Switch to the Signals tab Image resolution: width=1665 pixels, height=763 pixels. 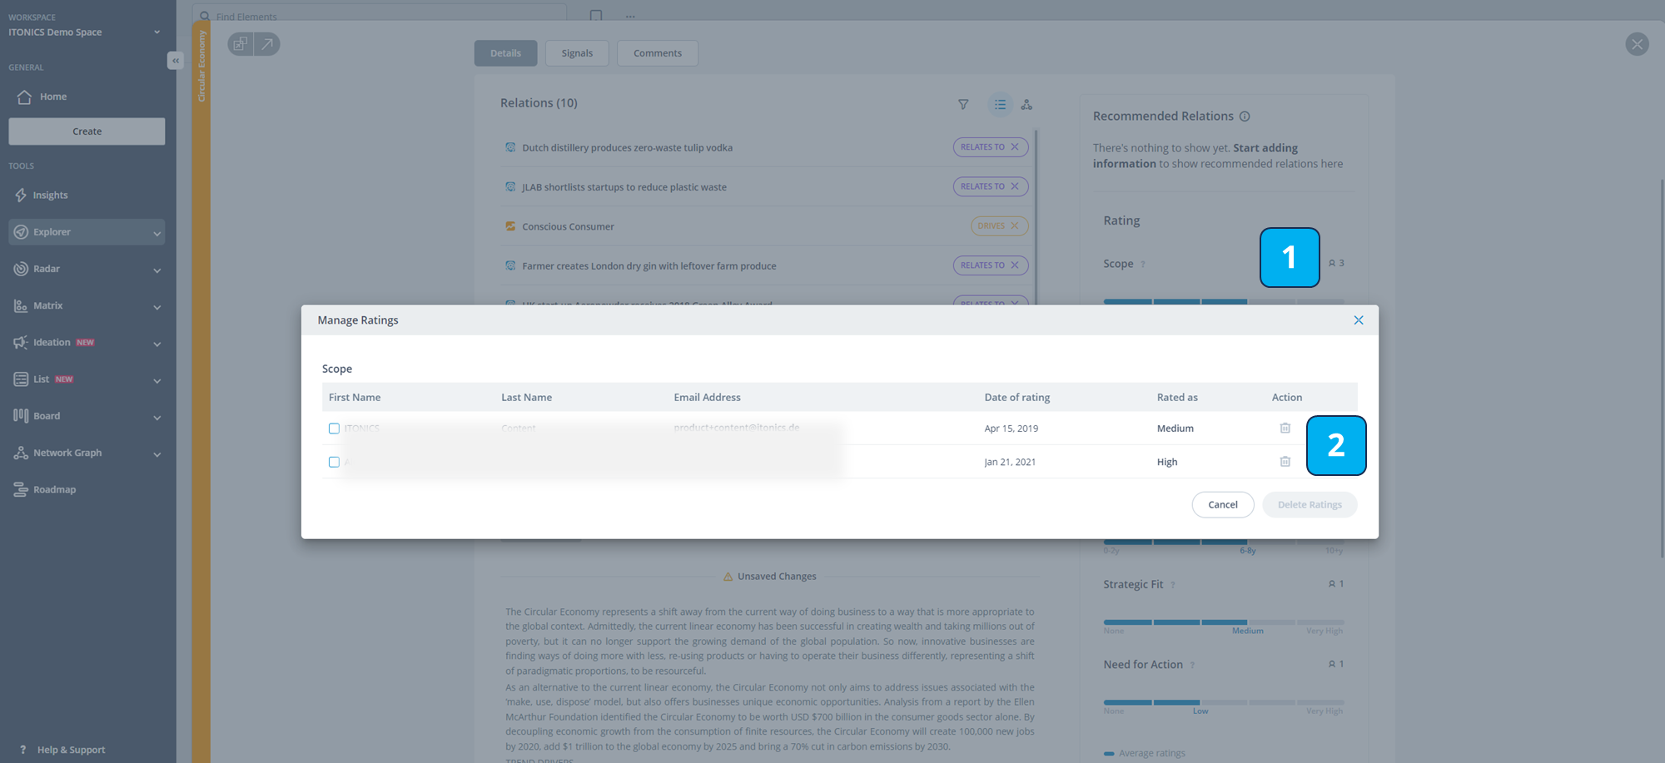pos(577,52)
